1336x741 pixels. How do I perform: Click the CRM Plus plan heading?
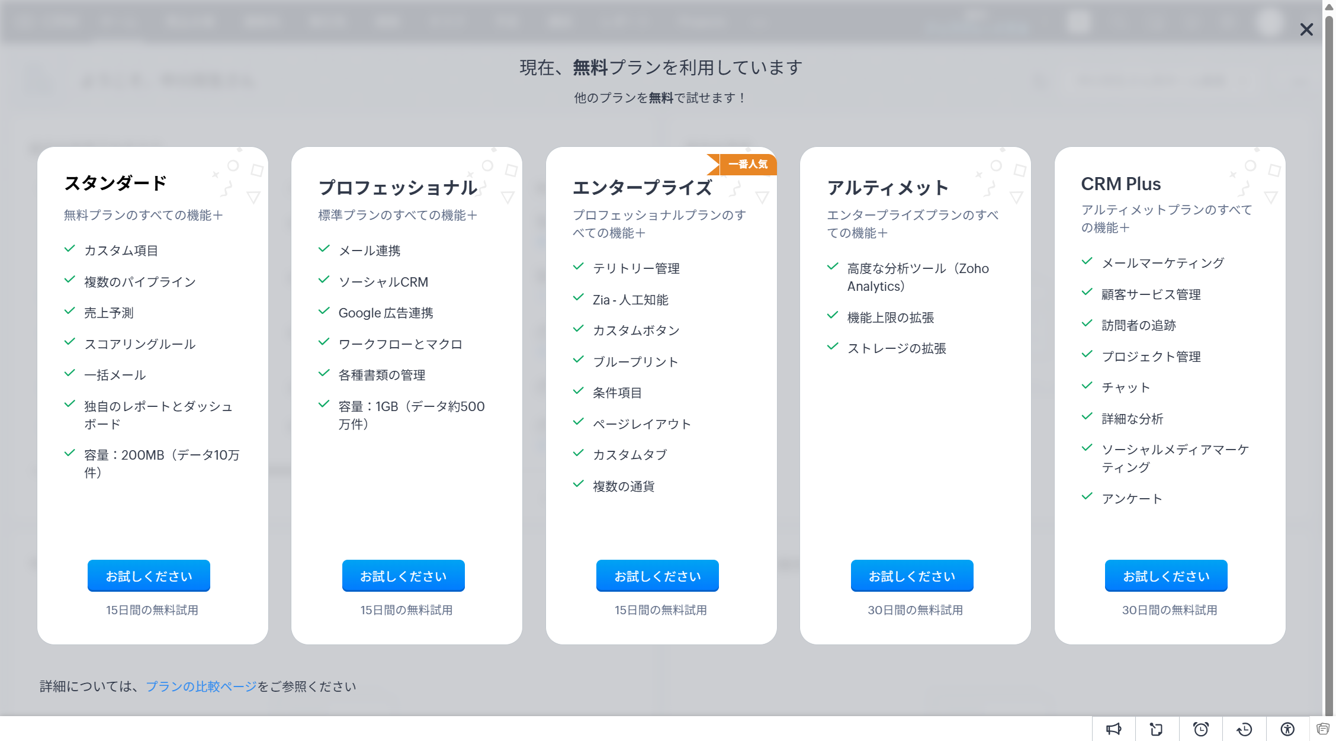pyautogui.click(x=1120, y=184)
